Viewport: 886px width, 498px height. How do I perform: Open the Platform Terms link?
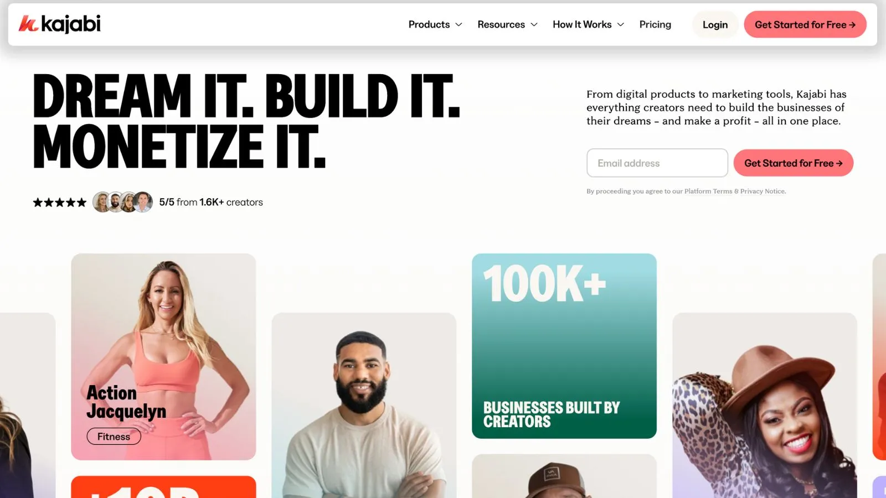pyautogui.click(x=708, y=191)
